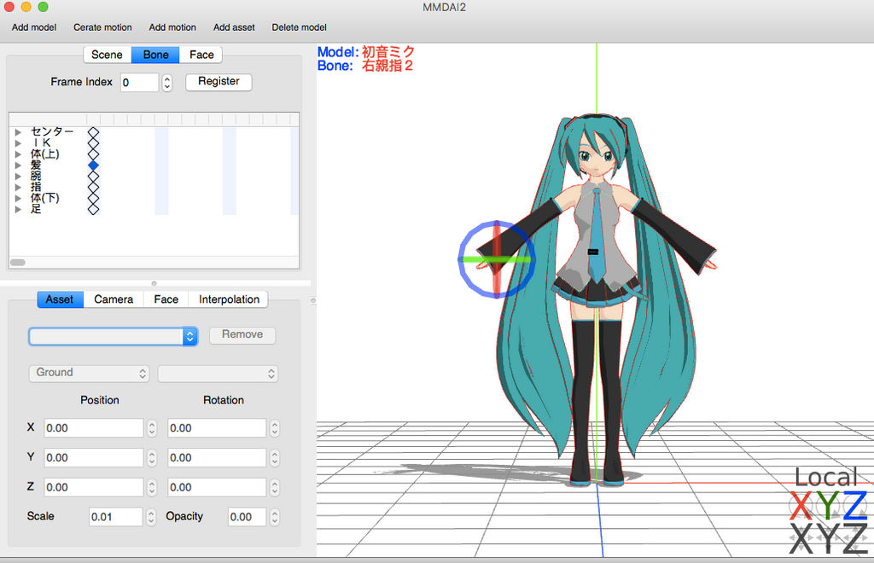Click the Position Y field
874x563 pixels.
click(x=94, y=457)
